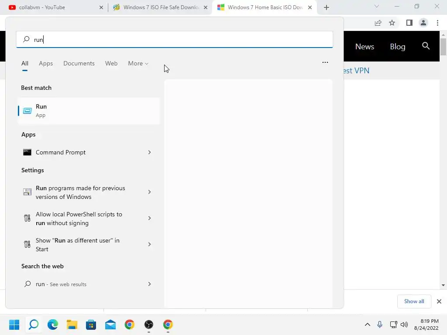
Task: Open File Explorer from the taskbar
Action: (x=72, y=325)
